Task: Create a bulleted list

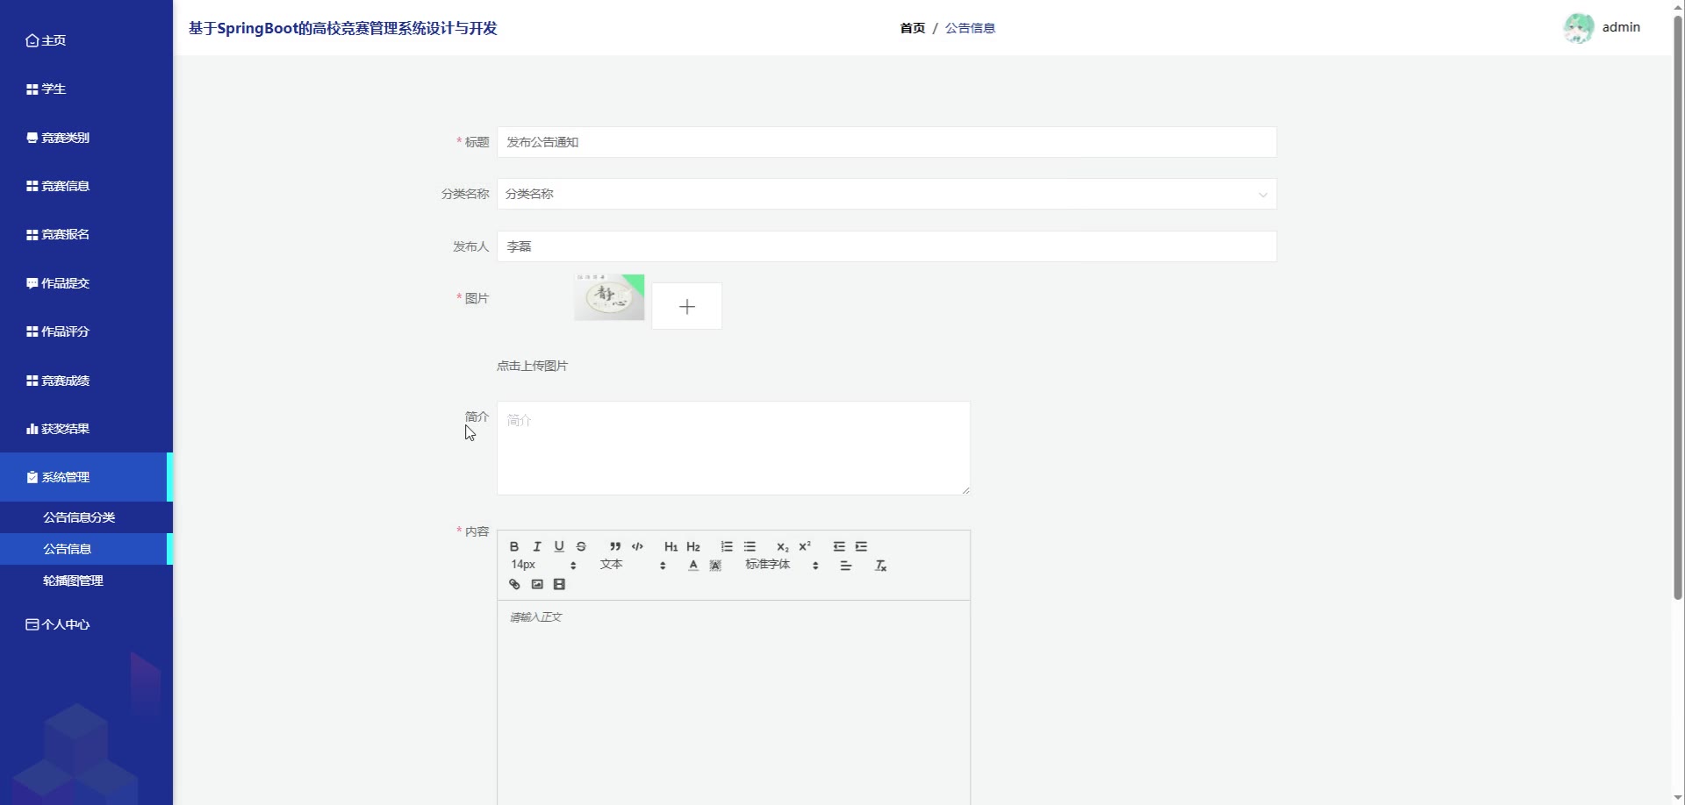Action: pos(749,546)
